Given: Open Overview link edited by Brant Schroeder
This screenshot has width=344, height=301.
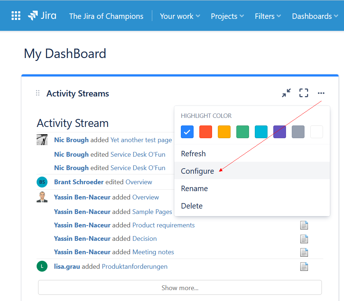Looking at the screenshot, I should click(x=139, y=182).
